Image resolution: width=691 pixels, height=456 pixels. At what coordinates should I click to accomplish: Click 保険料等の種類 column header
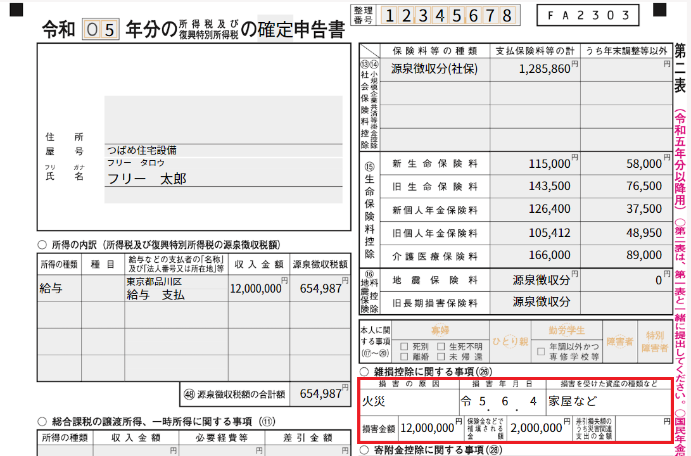[434, 51]
